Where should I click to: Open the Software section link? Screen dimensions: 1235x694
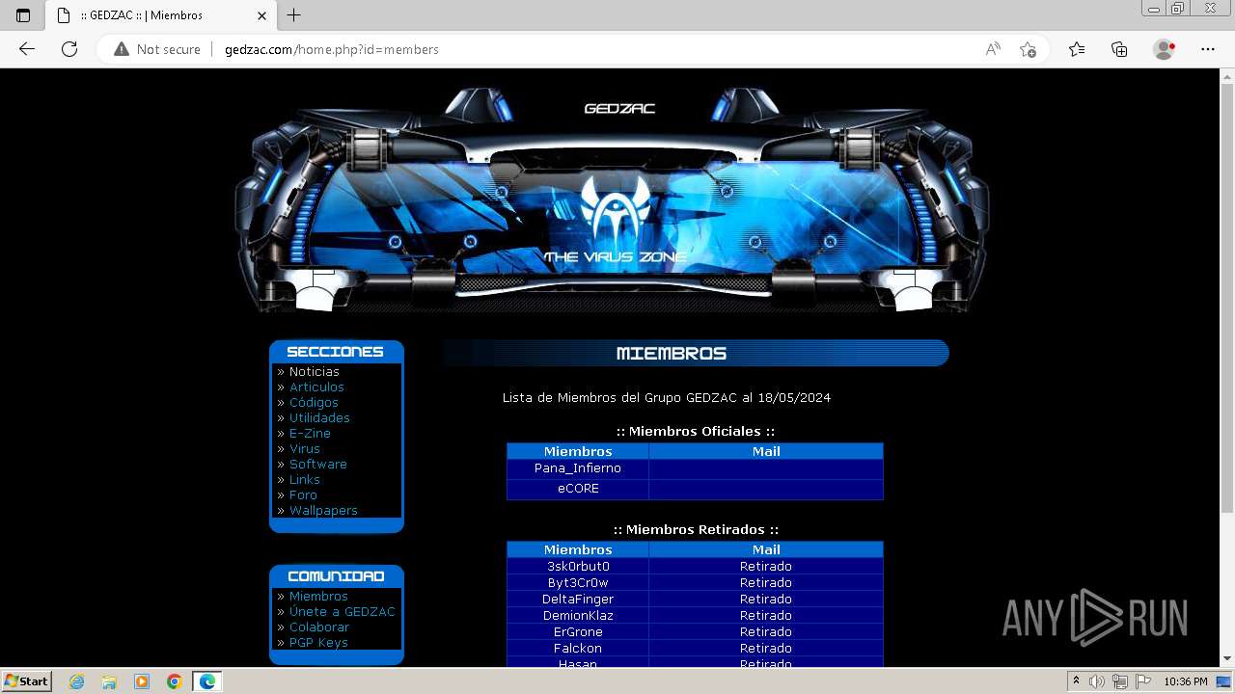click(317, 464)
